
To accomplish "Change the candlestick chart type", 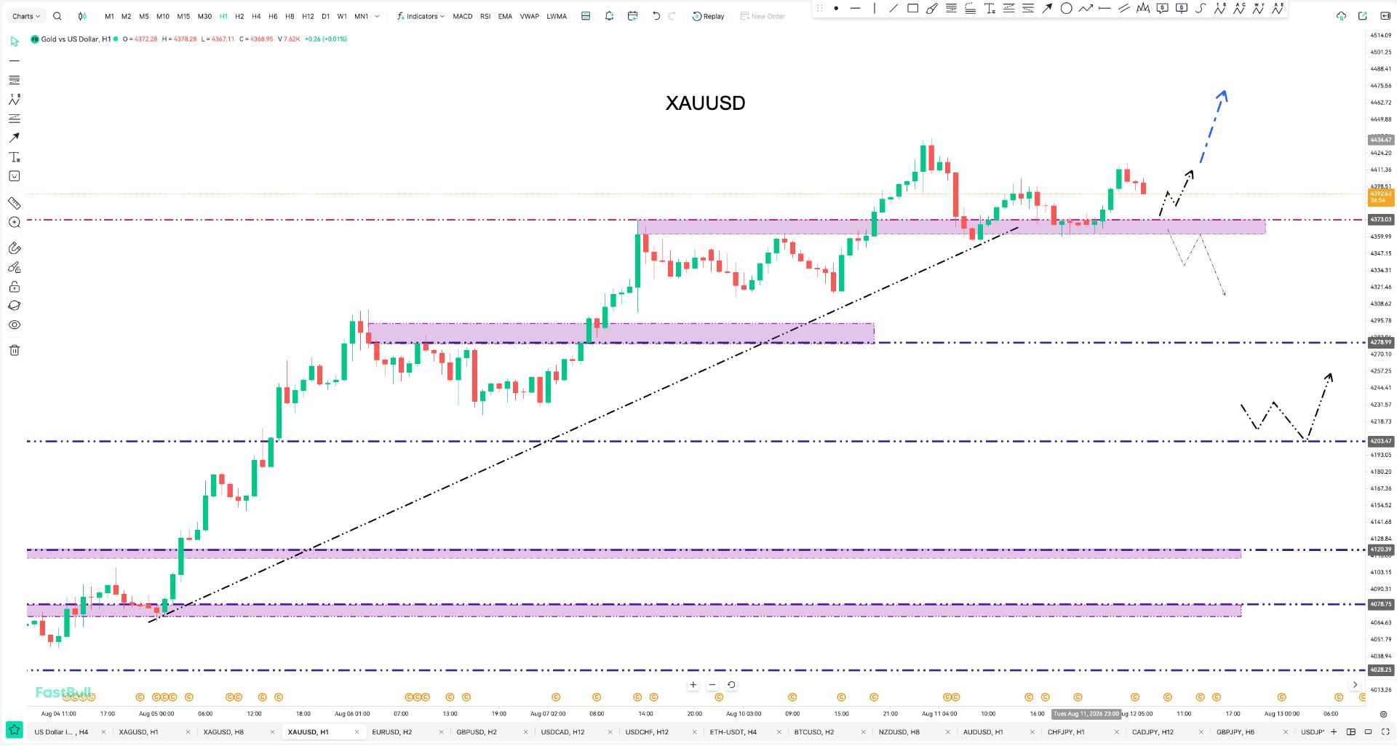I will [x=82, y=16].
